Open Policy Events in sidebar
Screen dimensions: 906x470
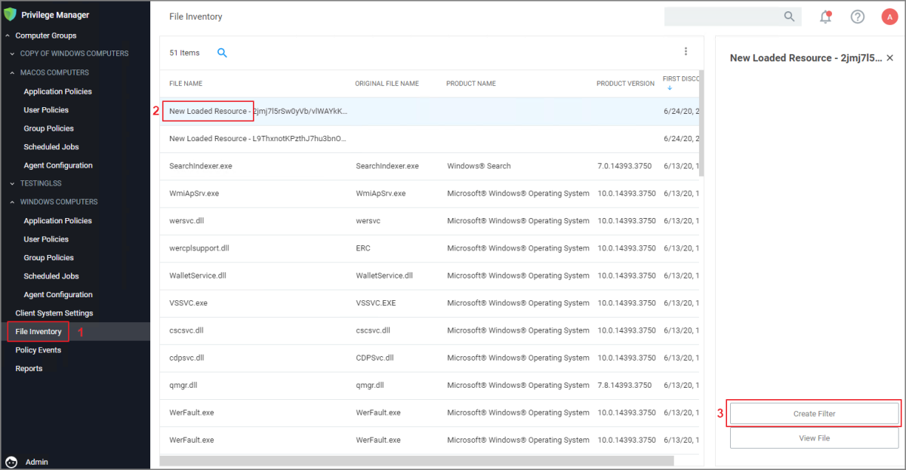tap(38, 350)
